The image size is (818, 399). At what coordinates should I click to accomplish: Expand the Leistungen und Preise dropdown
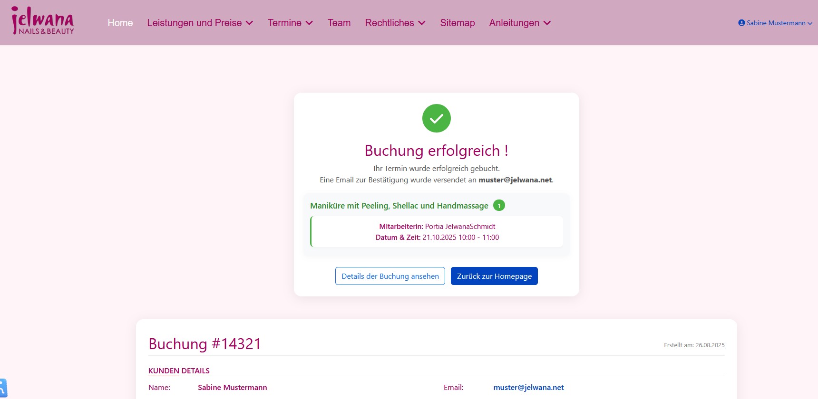pyautogui.click(x=200, y=23)
